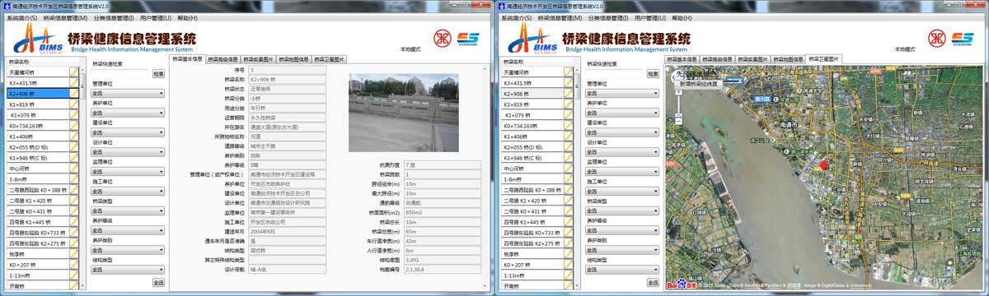Viewport: 989px width, 296px height.
Task: Click edit pencil icon beside K2+906桥 in left window
Action: [74, 94]
